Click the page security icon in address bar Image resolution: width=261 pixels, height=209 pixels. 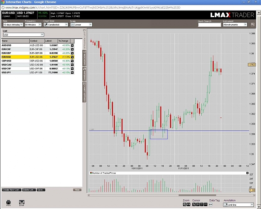point(3,8)
